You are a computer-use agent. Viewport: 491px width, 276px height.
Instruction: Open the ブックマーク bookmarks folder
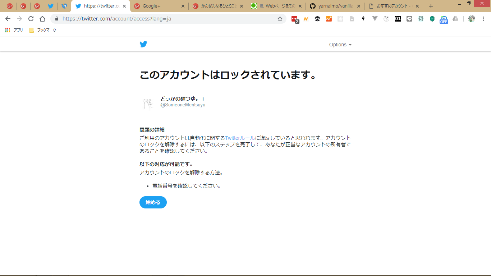[43, 30]
